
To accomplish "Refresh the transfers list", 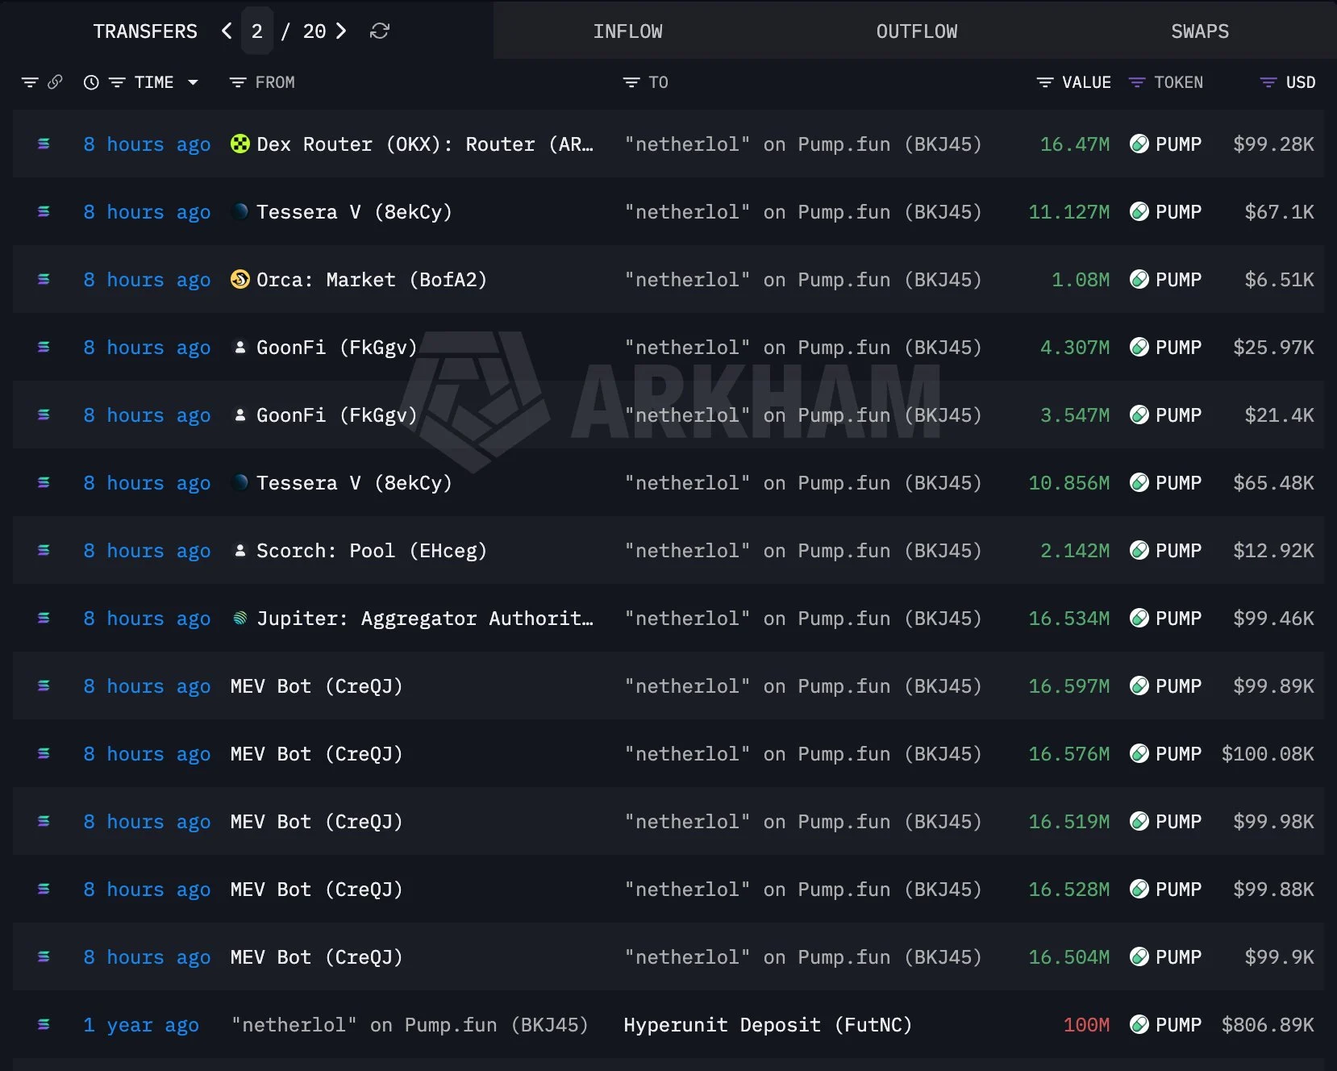I will coord(380,31).
